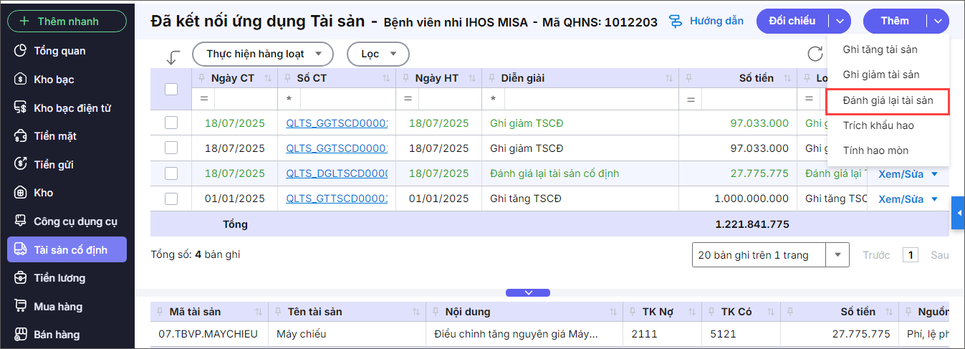Click Xem/Sửa on Ghi tăng TSCĐ row
This screenshot has height=349, width=965.
pos(901,199)
